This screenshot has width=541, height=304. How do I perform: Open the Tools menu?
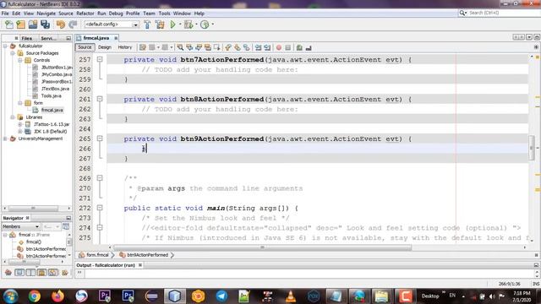click(x=165, y=14)
